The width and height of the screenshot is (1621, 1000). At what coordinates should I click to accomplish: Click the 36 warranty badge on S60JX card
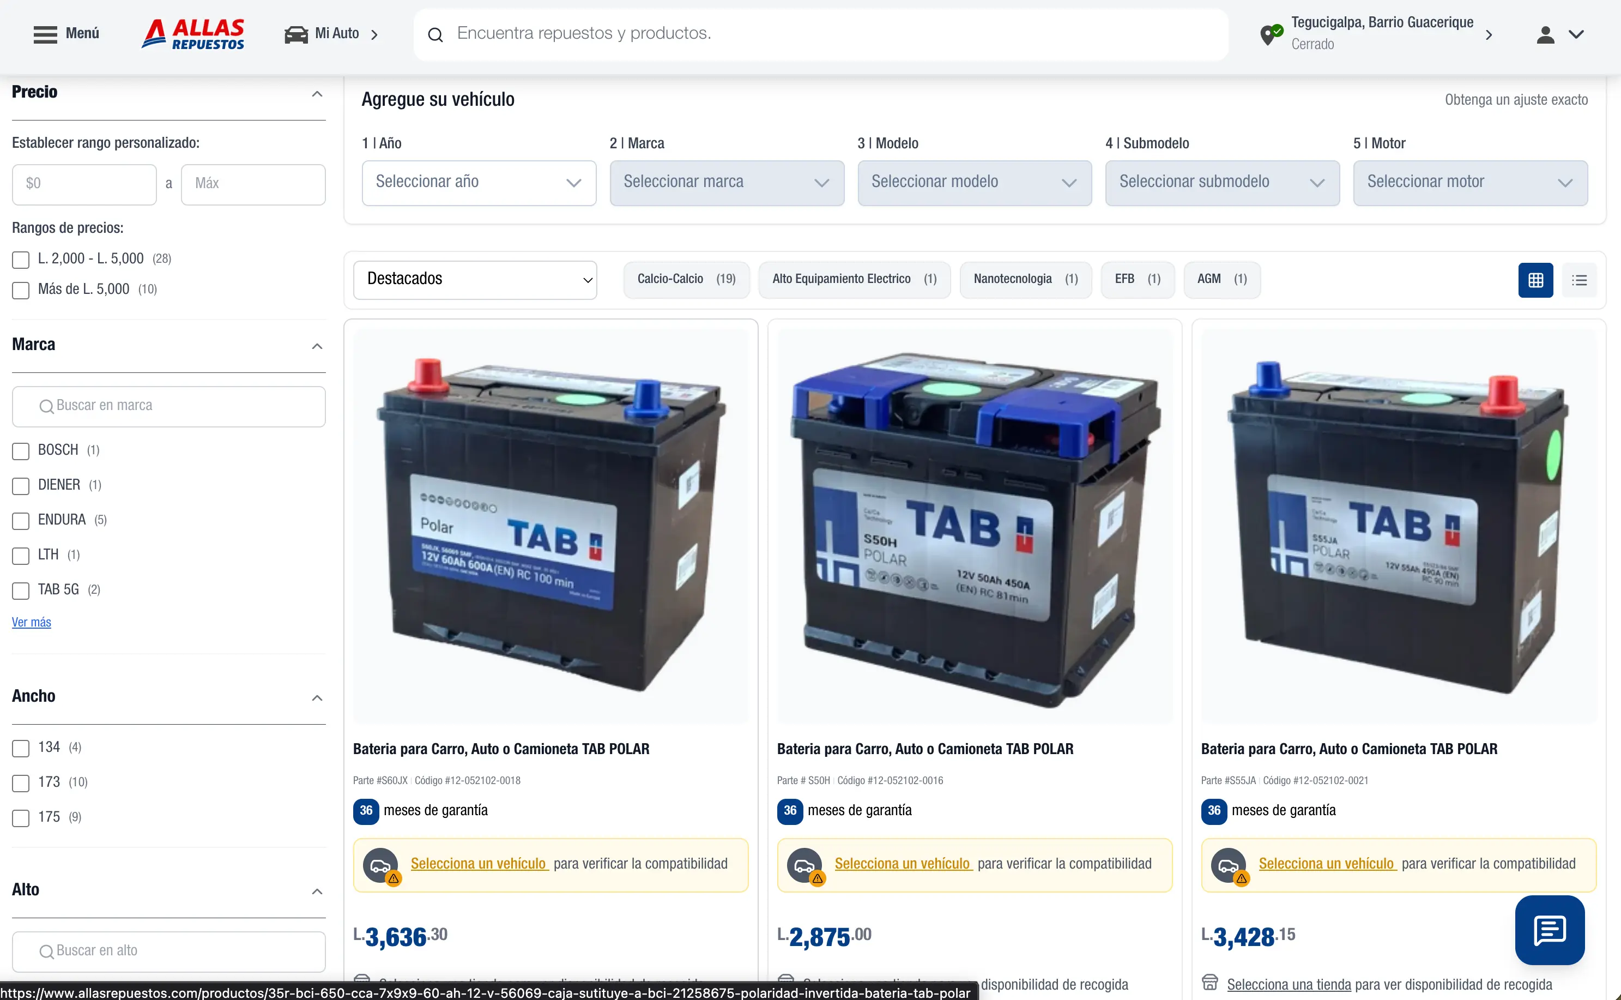366,811
